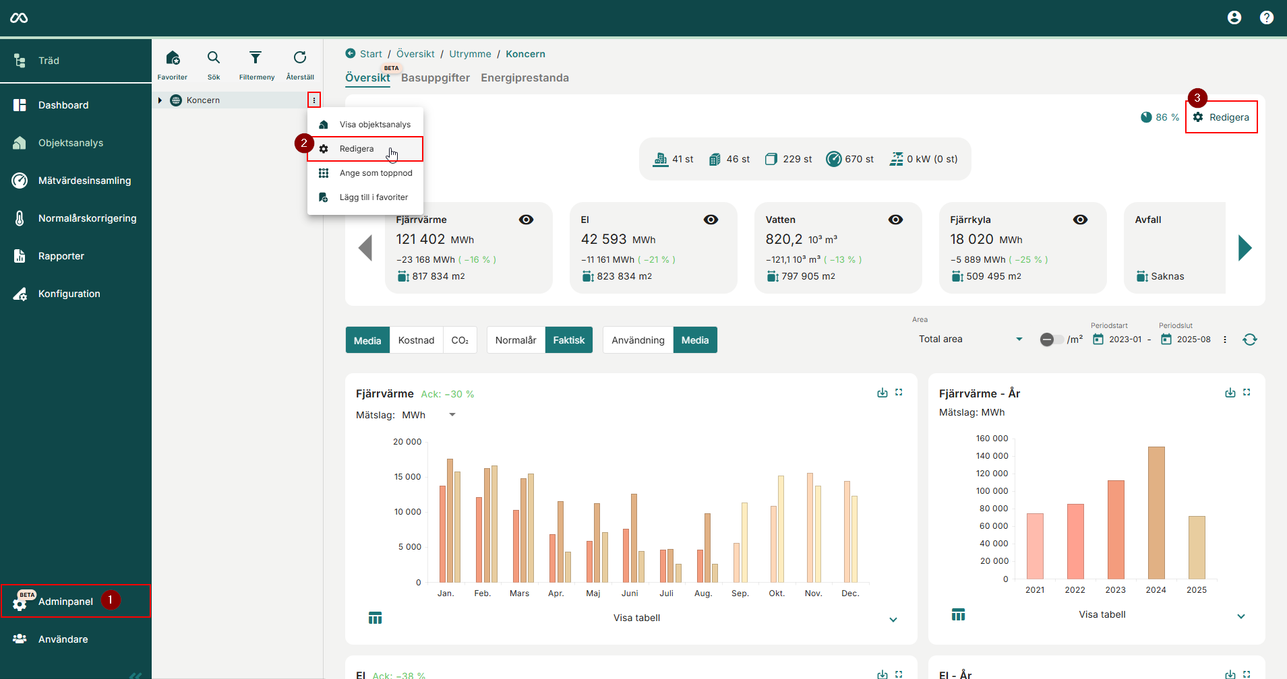Click the Redigera button at top right
Image resolution: width=1287 pixels, height=679 pixels.
pos(1222,117)
